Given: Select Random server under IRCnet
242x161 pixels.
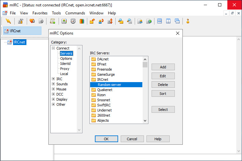Looking at the screenshot, I should point(116,85).
